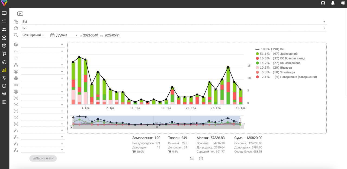Select the highlighted bar chart statistics icon

(4, 70)
